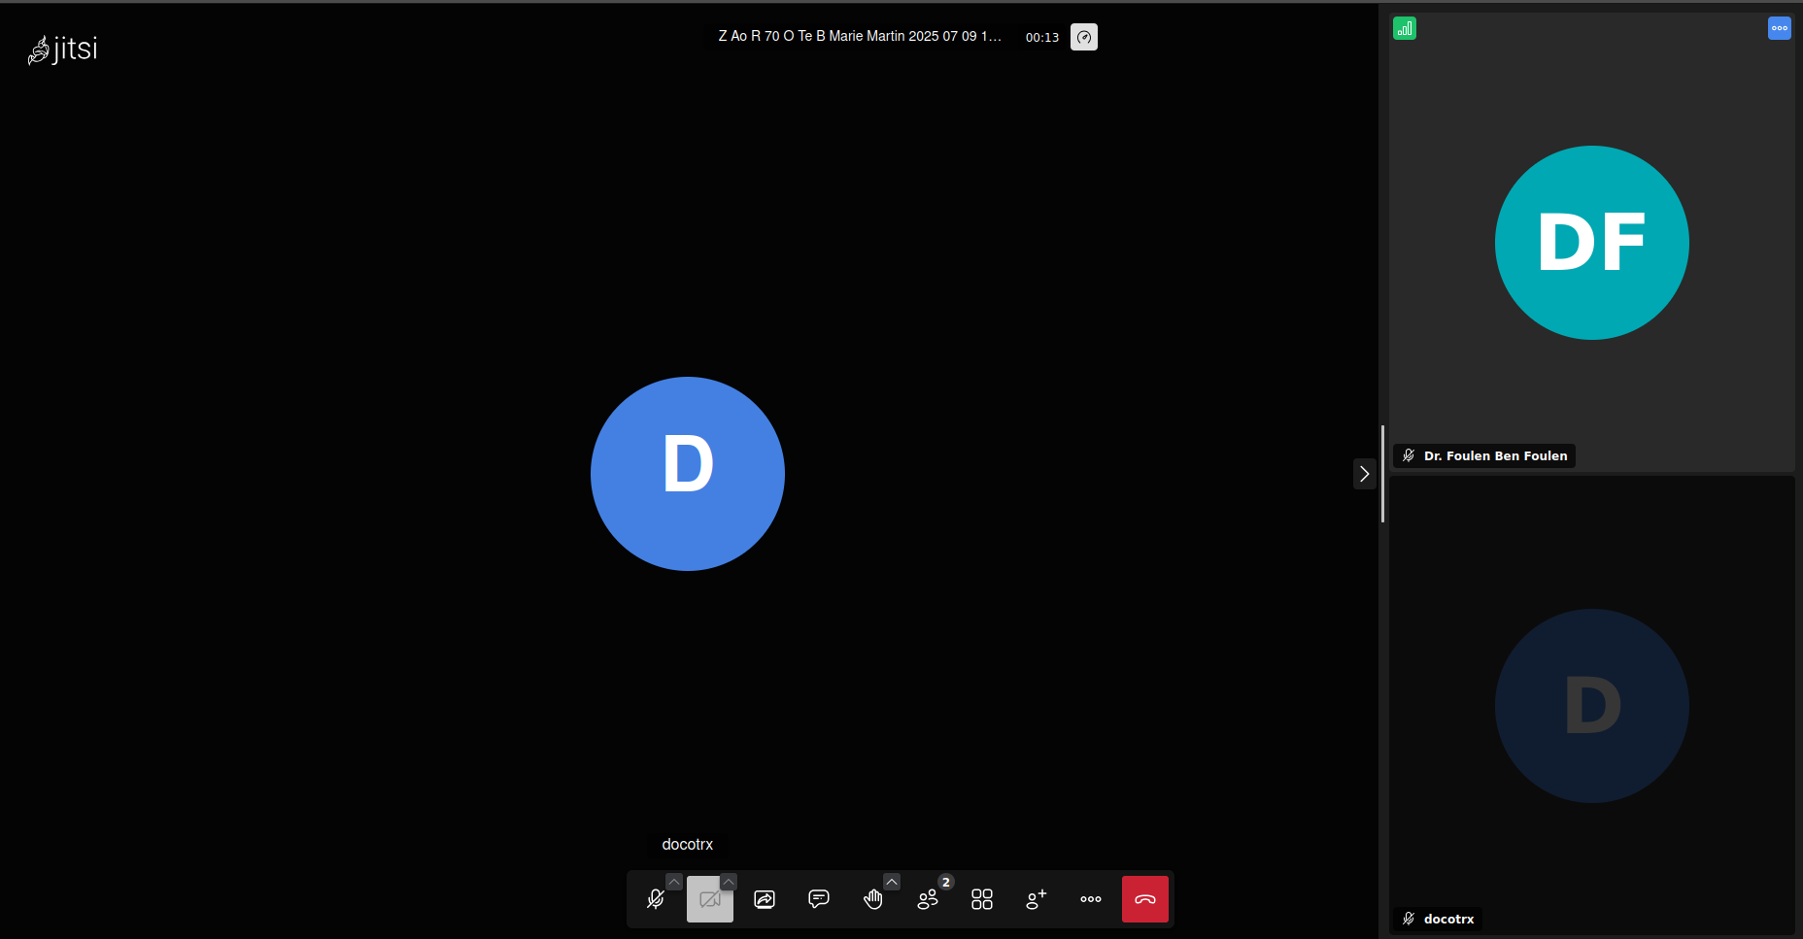Click the meeting title text
Image resolution: width=1803 pixels, height=939 pixels.
coord(860,36)
